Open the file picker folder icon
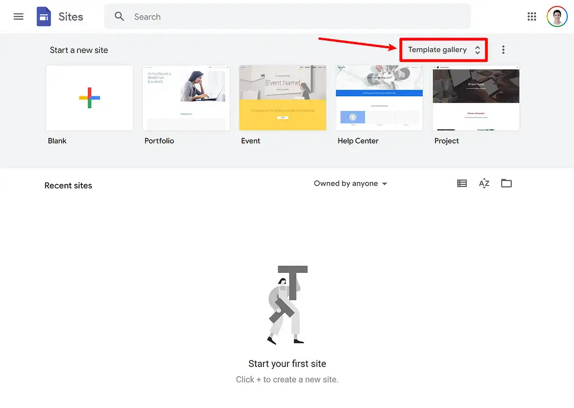The image size is (574, 408). click(x=506, y=183)
